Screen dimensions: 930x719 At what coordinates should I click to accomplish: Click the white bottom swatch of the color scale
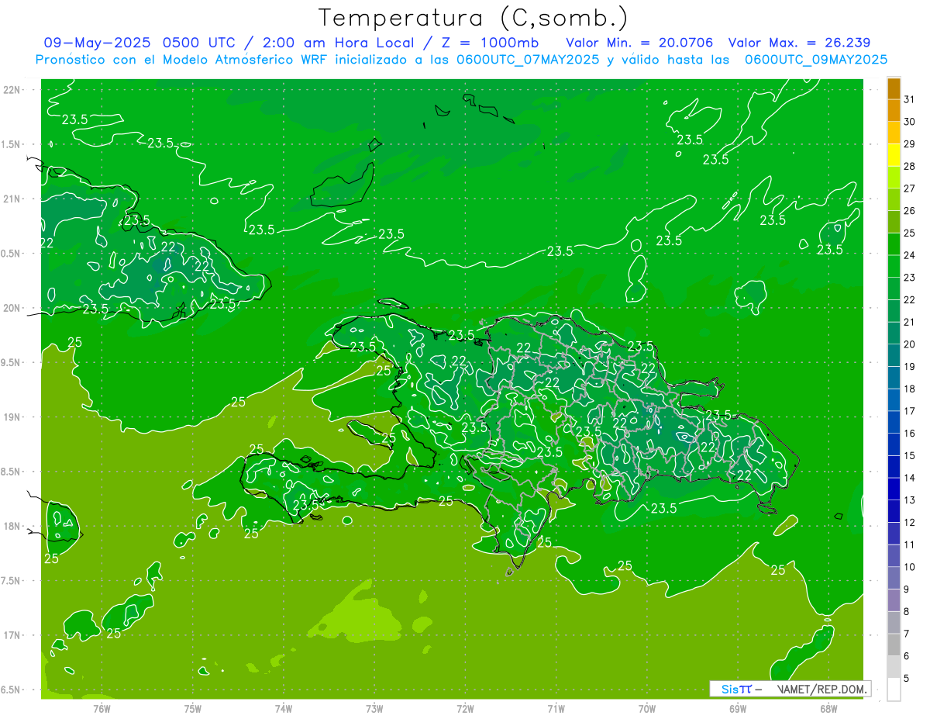pos(894,690)
